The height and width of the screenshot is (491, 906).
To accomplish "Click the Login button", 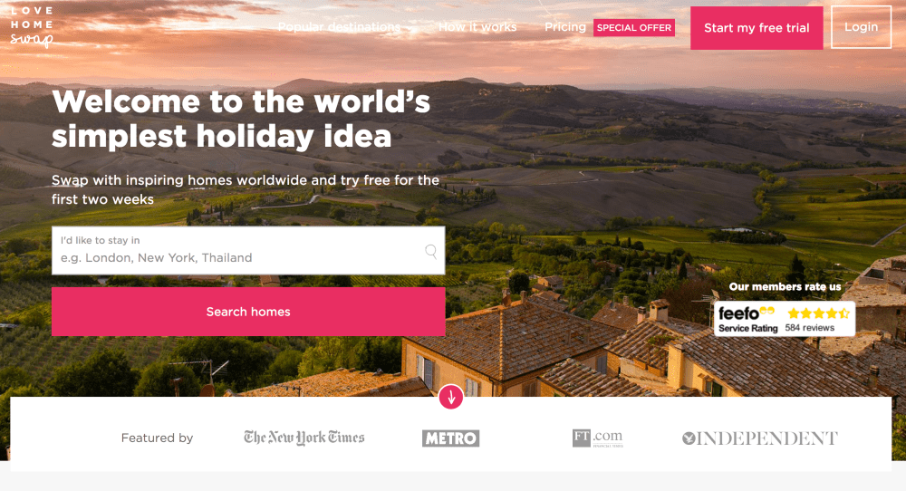I will [861, 27].
